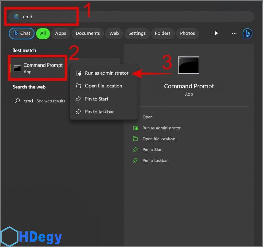The height and width of the screenshot is (247, 263).
Task: Switch to the Settings filter tab
Action: pos(137,33)
